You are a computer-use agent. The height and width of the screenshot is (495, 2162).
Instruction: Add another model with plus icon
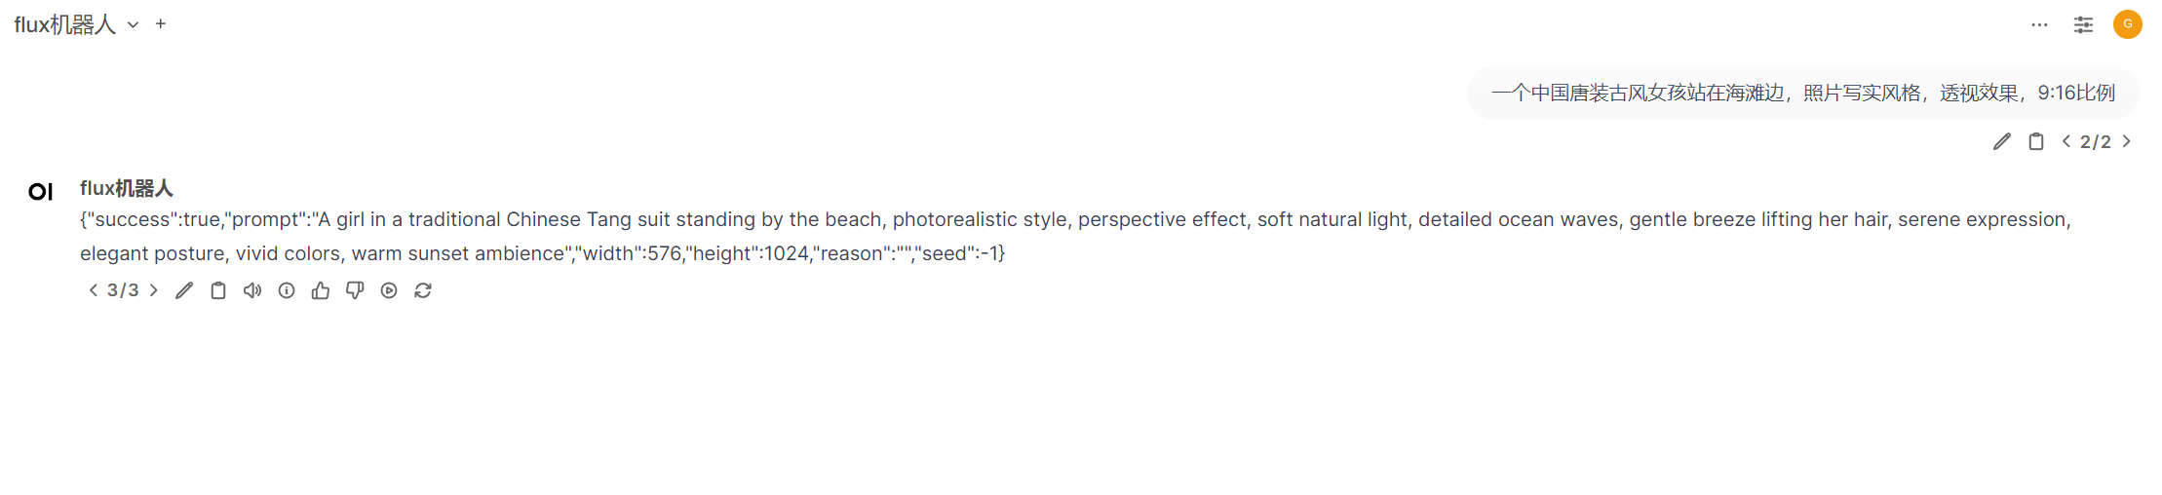pos(161,24)
